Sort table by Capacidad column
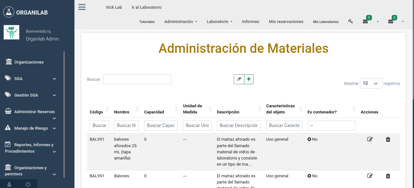This screenshot has width=414, height=188. [161, 109]
